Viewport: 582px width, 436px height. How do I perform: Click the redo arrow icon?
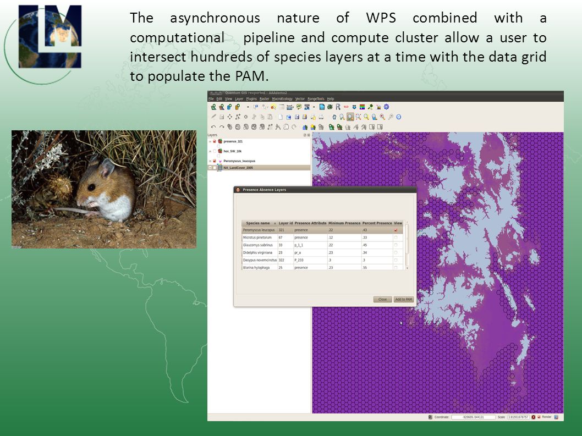click(222, 127)
